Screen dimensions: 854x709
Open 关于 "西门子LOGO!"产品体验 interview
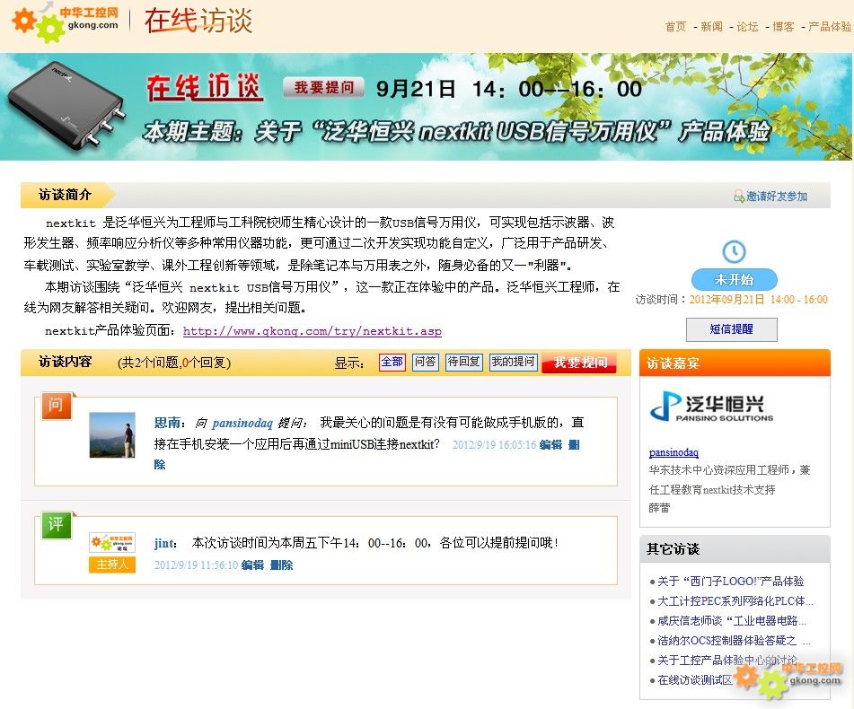coord(730,582)
